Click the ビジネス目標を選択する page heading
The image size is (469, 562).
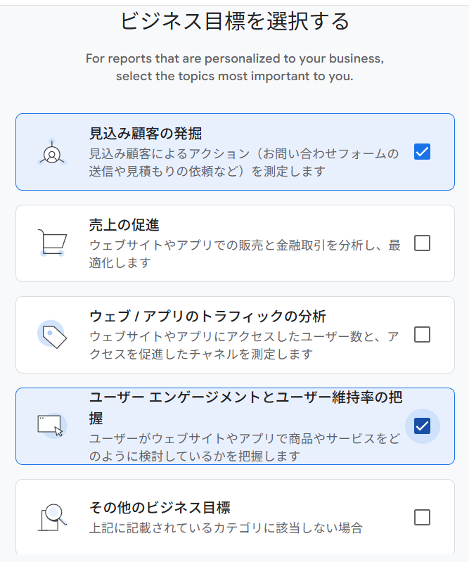[235, 21]
